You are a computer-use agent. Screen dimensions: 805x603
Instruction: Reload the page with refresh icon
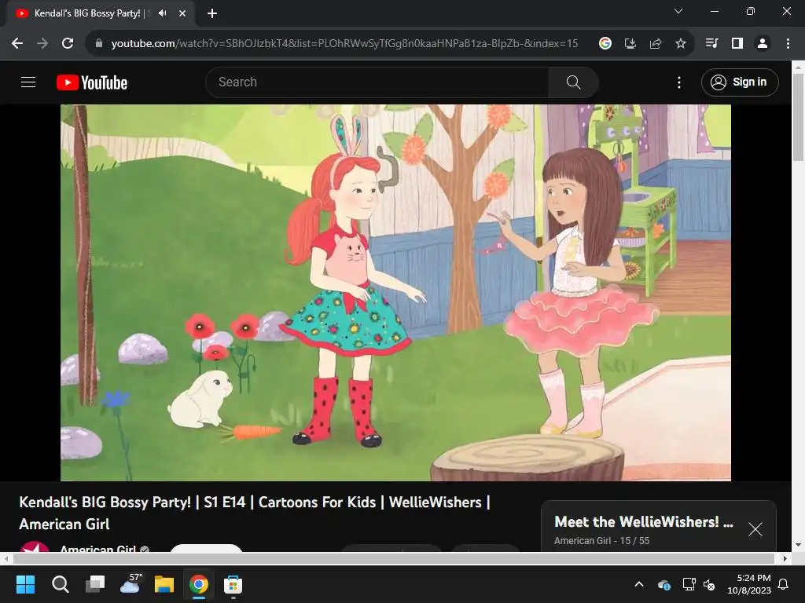coord(68,43)
